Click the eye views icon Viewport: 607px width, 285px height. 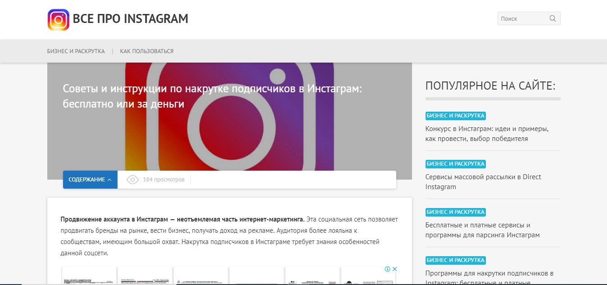[x=132, y=180]
